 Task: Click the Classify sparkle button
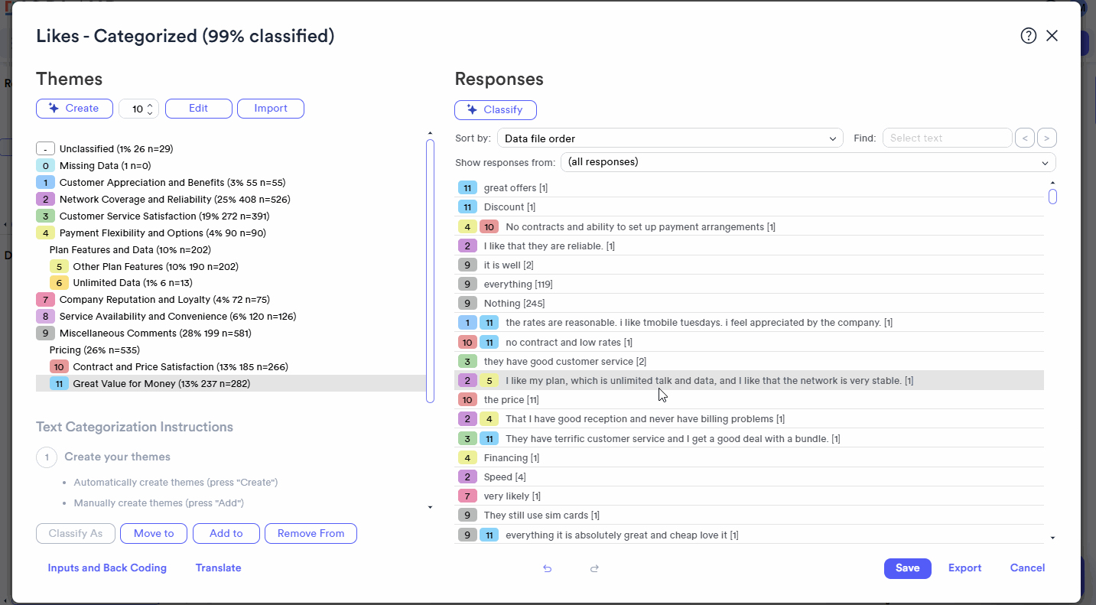coord(496,110)
